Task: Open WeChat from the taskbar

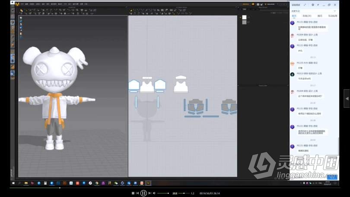Action: pyautogui.click(x=116, y=183)
